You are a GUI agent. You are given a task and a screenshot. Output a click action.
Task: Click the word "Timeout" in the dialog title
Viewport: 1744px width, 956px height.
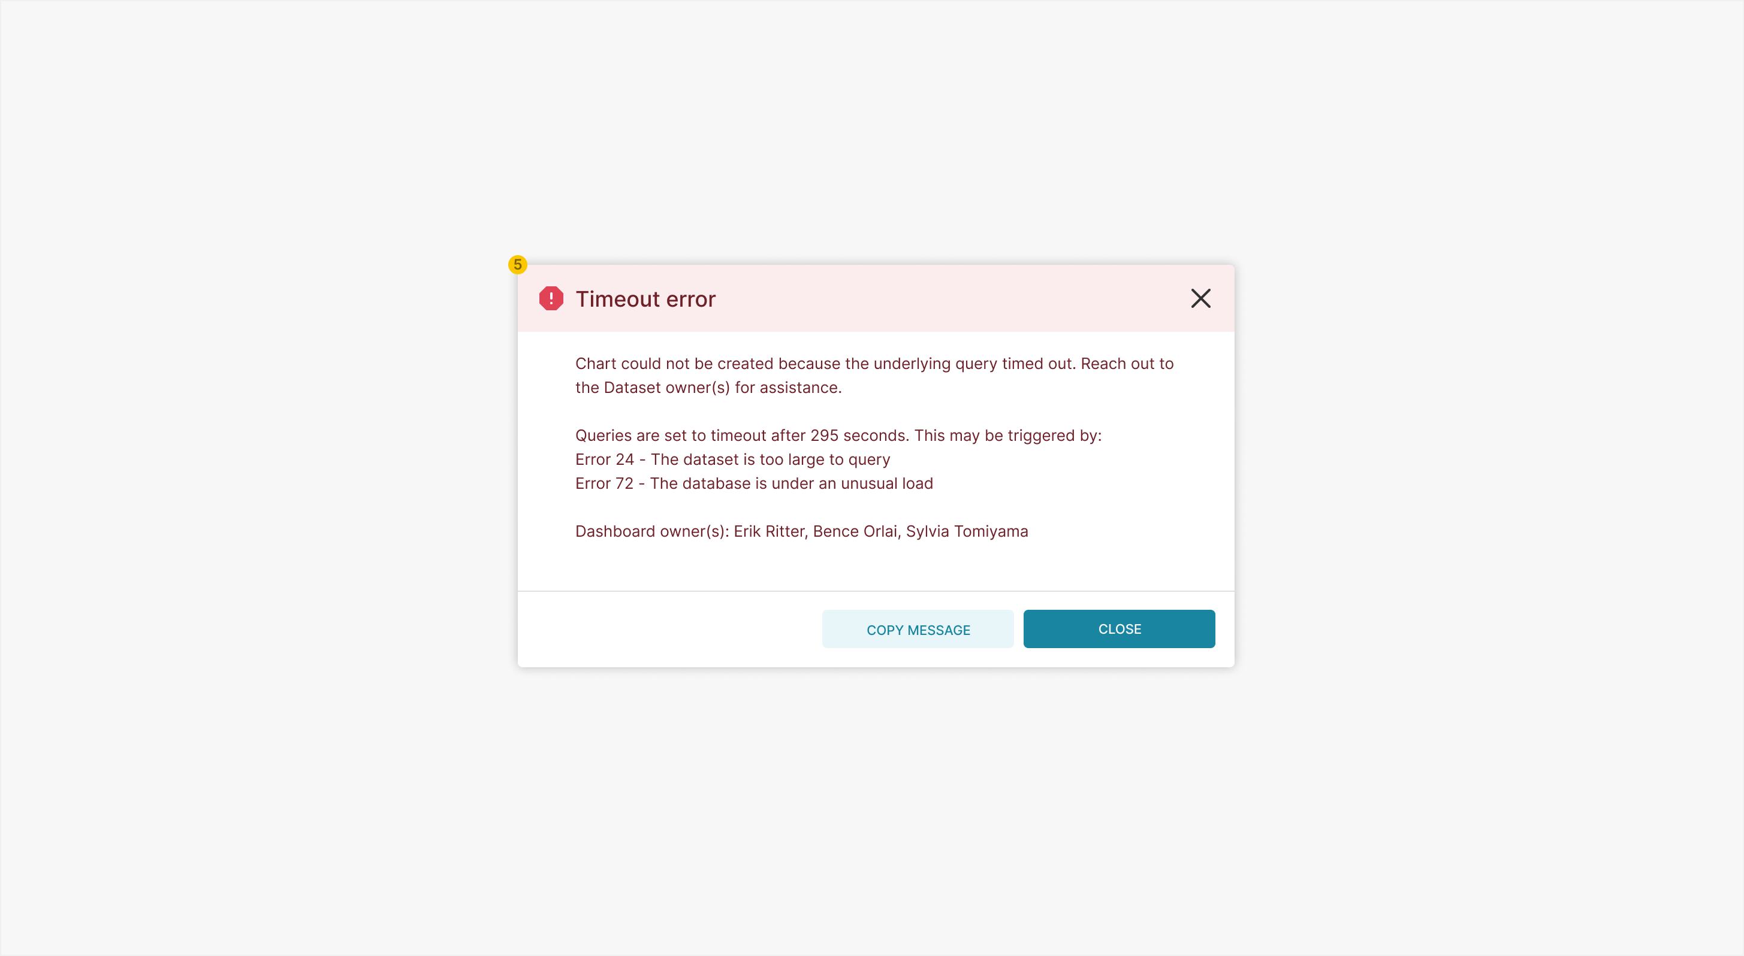617,299
